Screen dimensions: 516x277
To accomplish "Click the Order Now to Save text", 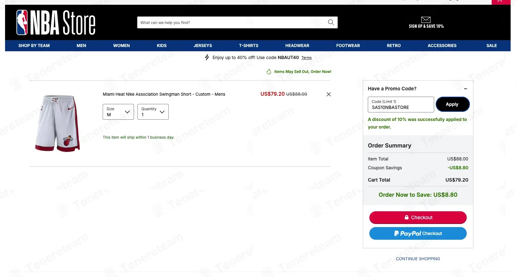I will pyautogui.click(x=418, y=195).
